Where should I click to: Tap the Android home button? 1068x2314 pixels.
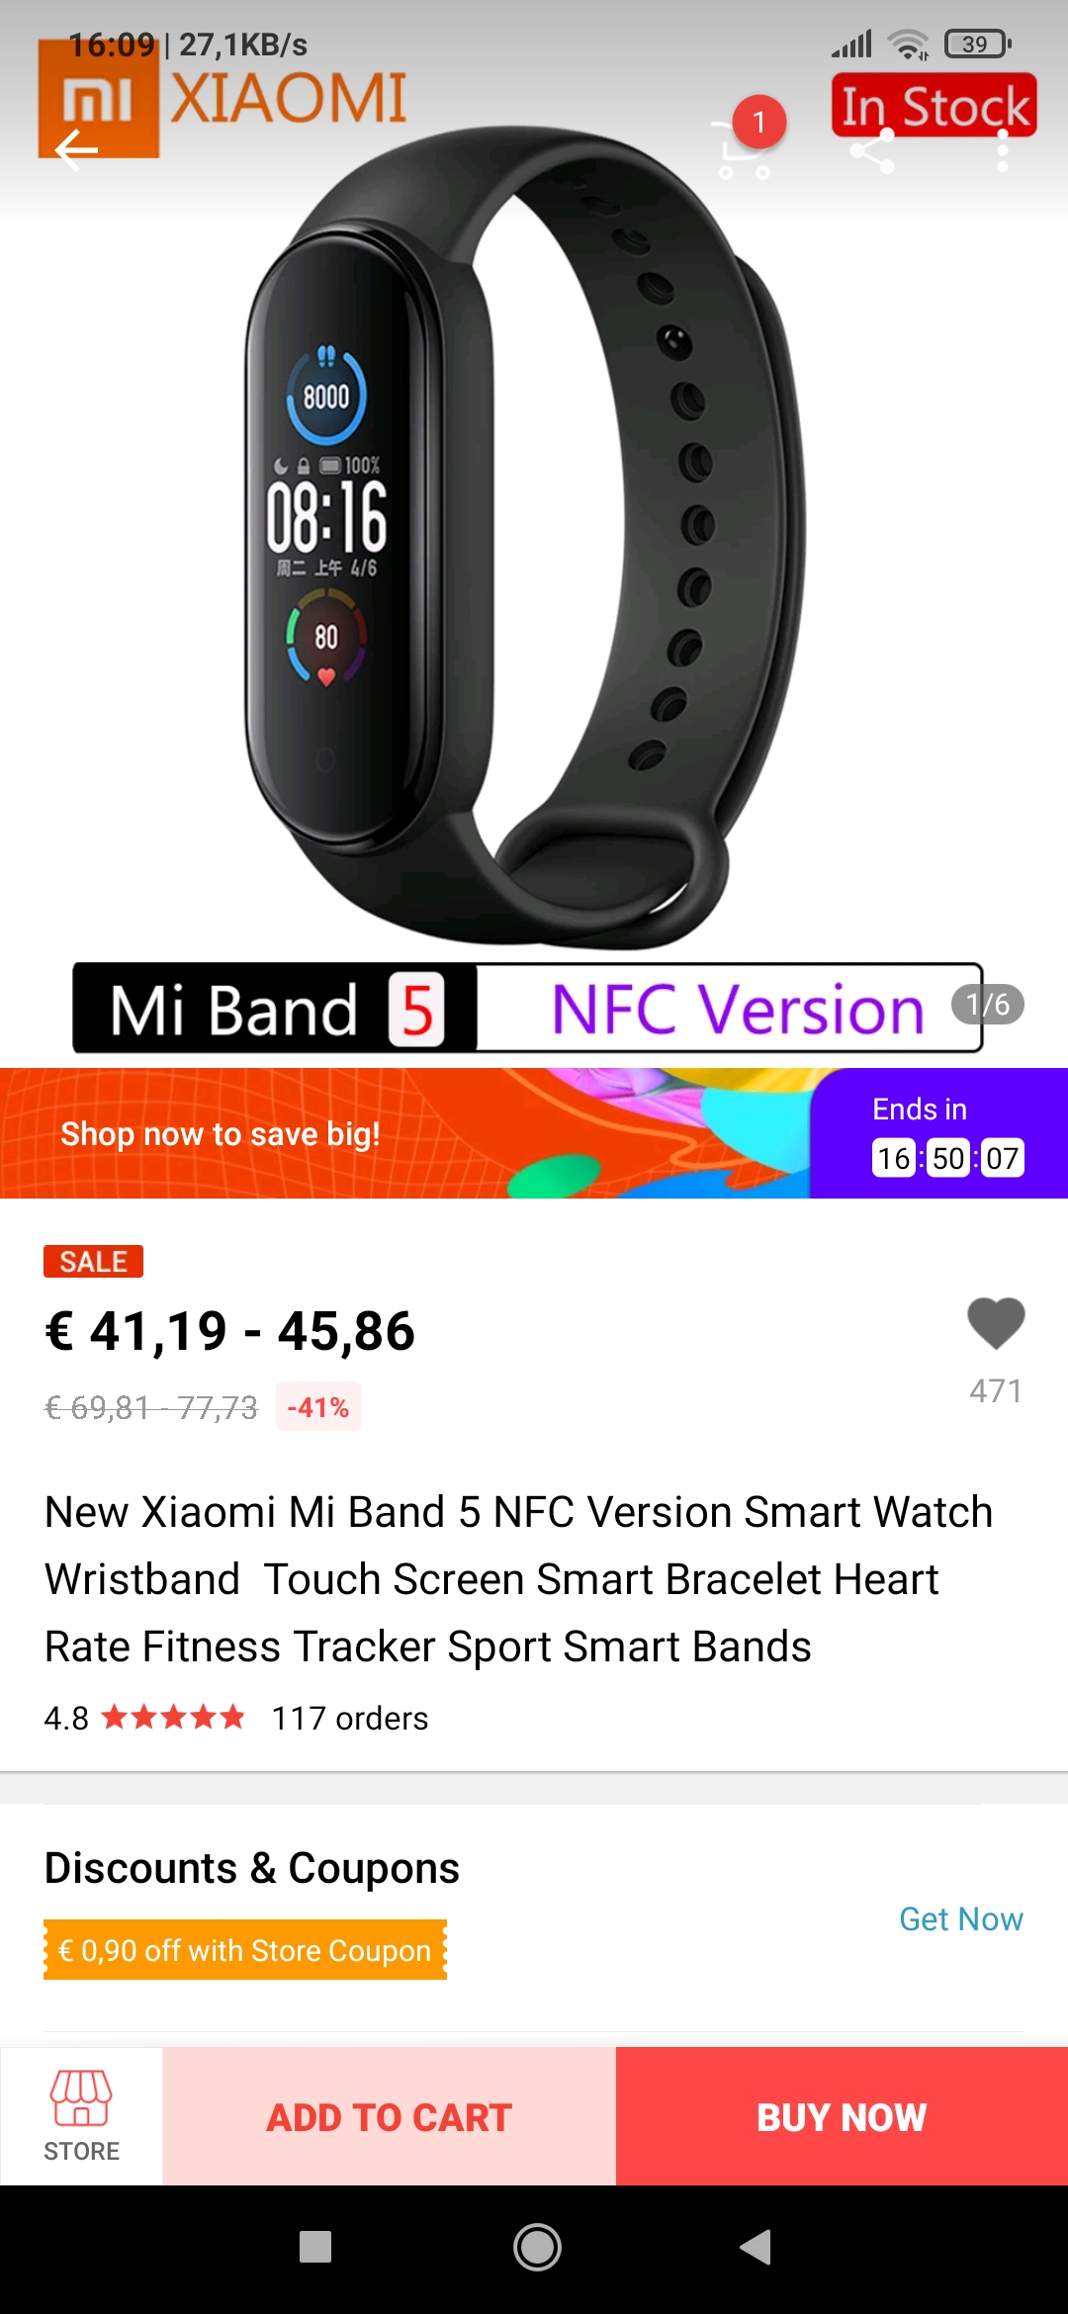coord(537,2247)
